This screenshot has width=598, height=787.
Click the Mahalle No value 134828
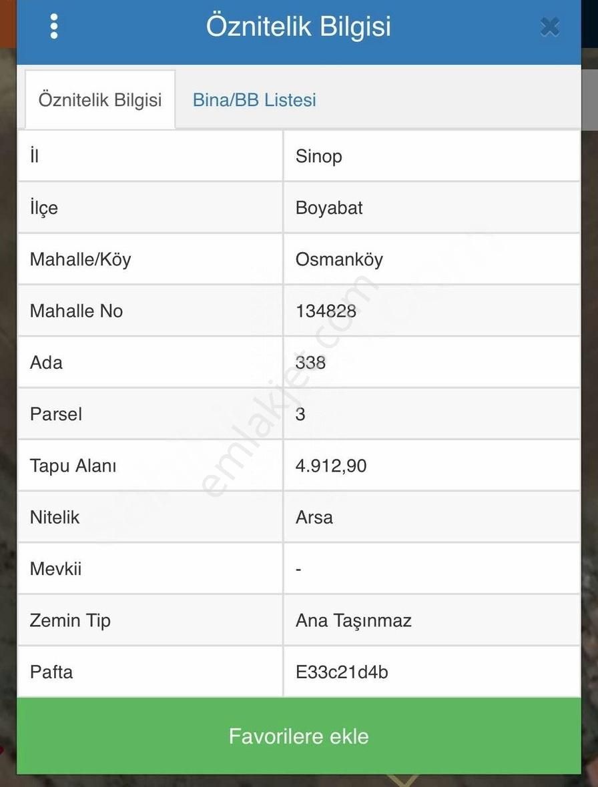click(x=326, y=311)
